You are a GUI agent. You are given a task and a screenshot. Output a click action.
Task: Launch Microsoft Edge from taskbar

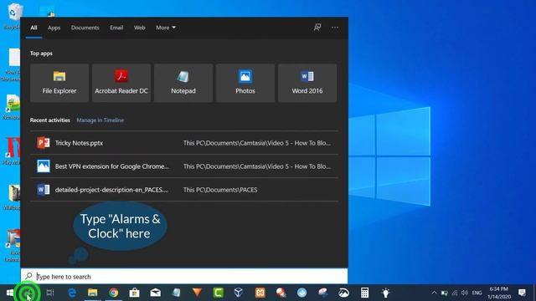(72, 293)
